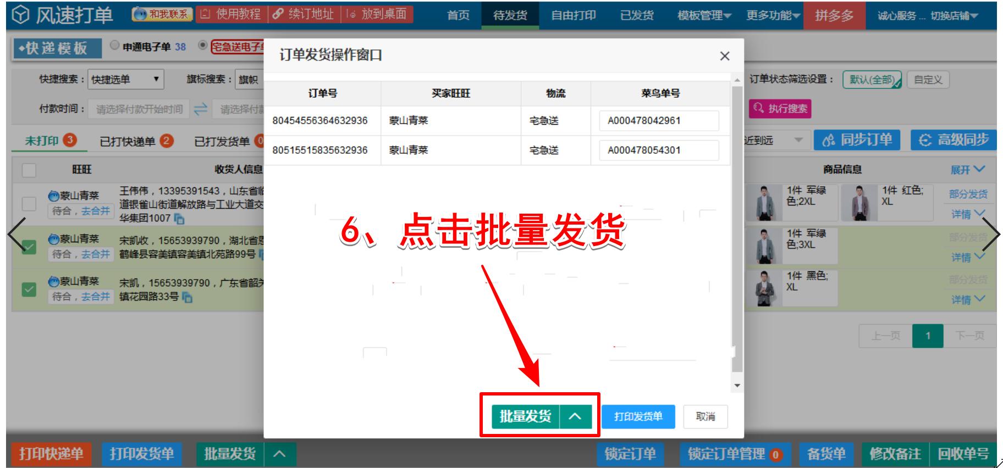Open 已发货 tab
Viewport: 1003px width, 468px height.
pos(637,15)
